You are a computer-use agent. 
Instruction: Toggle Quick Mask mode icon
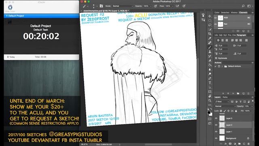coord(210,119)
